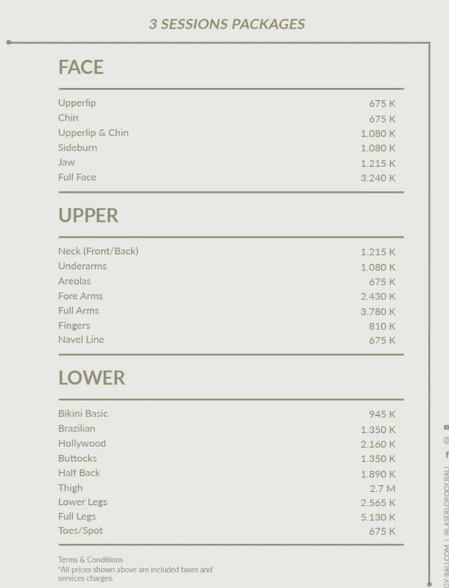449x588 pixels.
Task: Click the Facebook icon on the right edge
Action: pos(447,454)
